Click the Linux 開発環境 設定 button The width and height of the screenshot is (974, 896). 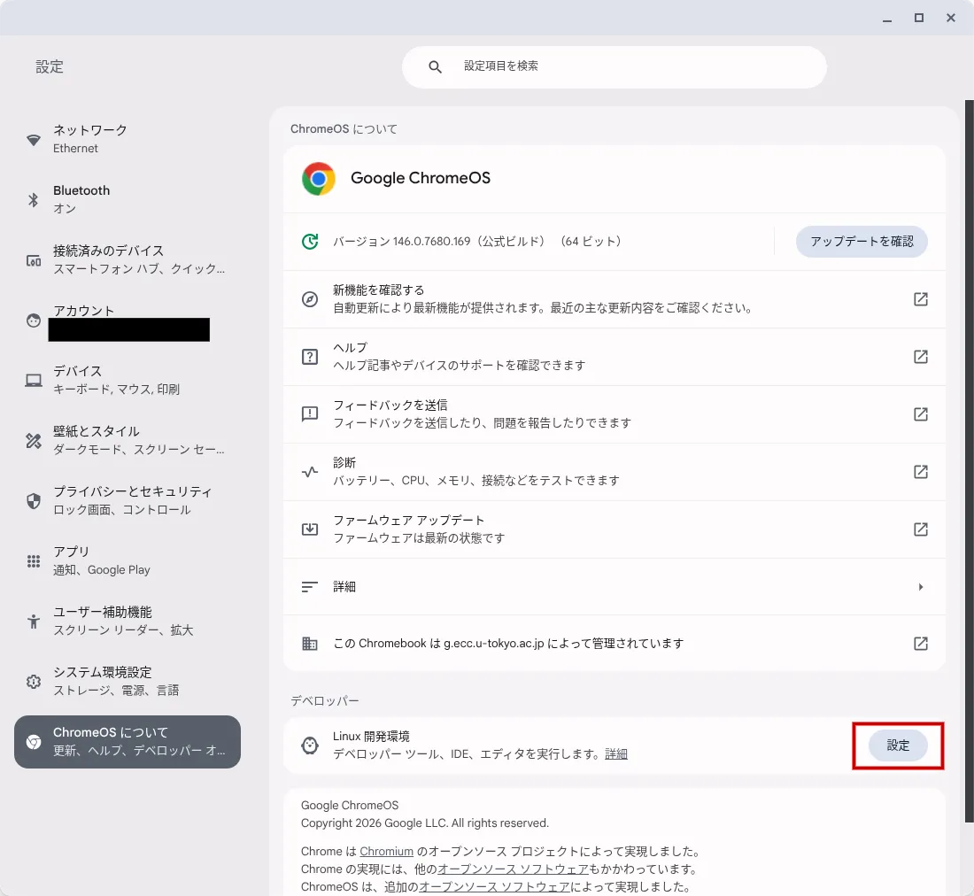click(898, 745)
